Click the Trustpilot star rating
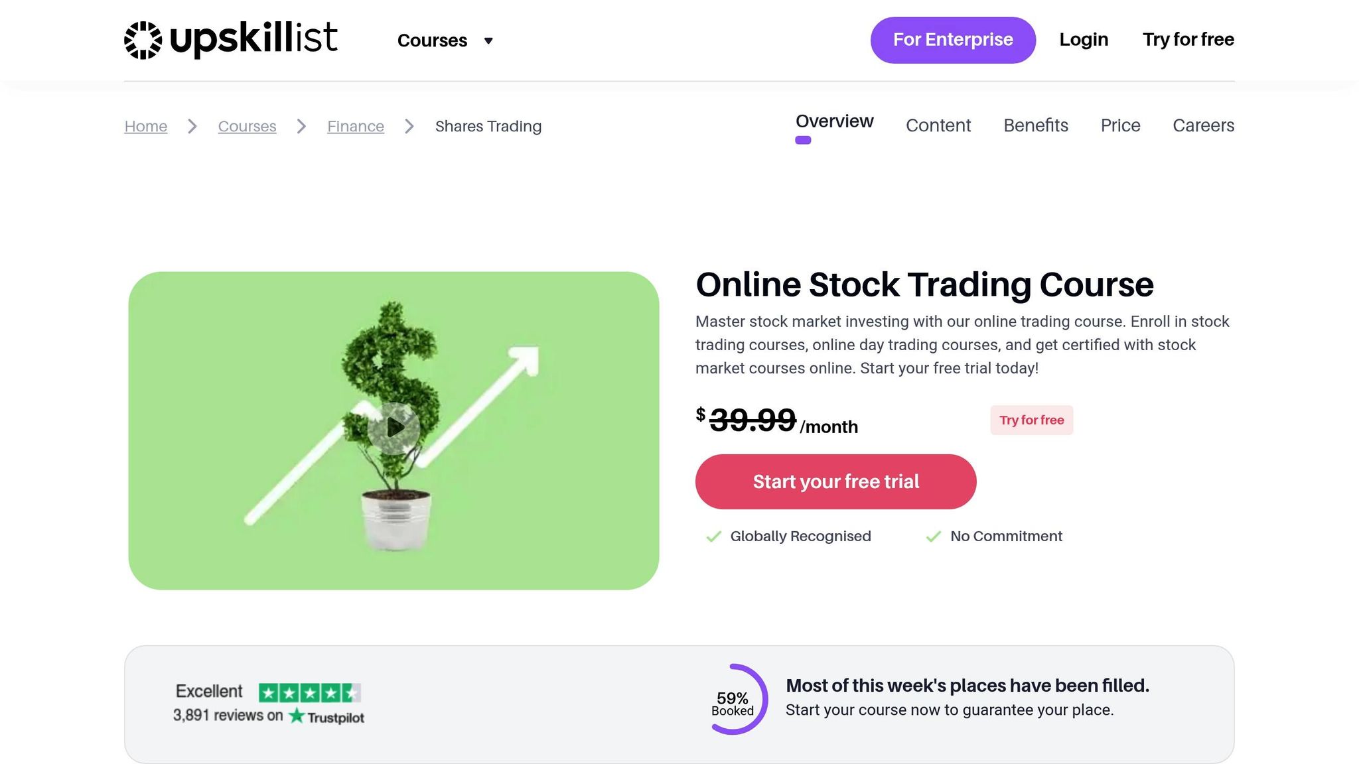This screenshot has height=764, width=1359. pos(310,693)
